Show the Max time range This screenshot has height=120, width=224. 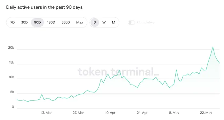click(x=80, y=22)
